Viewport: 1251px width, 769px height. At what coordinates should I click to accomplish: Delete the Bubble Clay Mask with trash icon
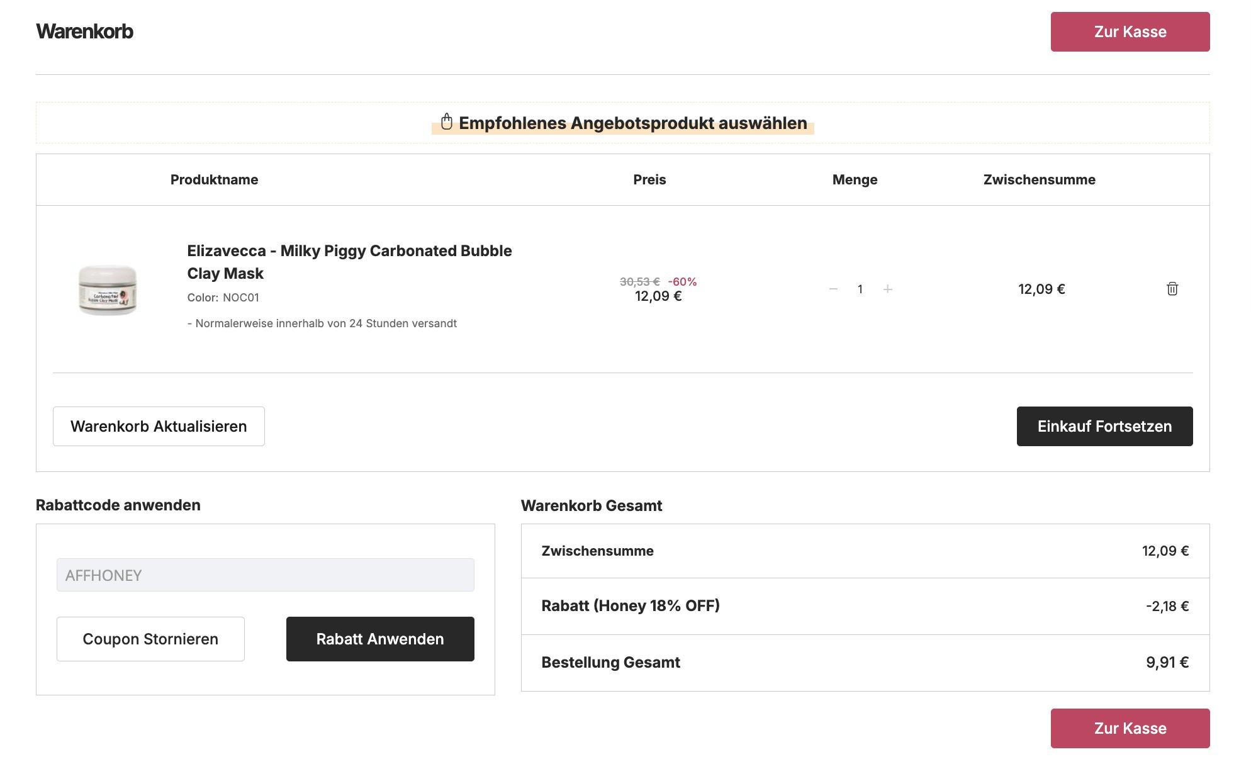[x=1172, y=289]
